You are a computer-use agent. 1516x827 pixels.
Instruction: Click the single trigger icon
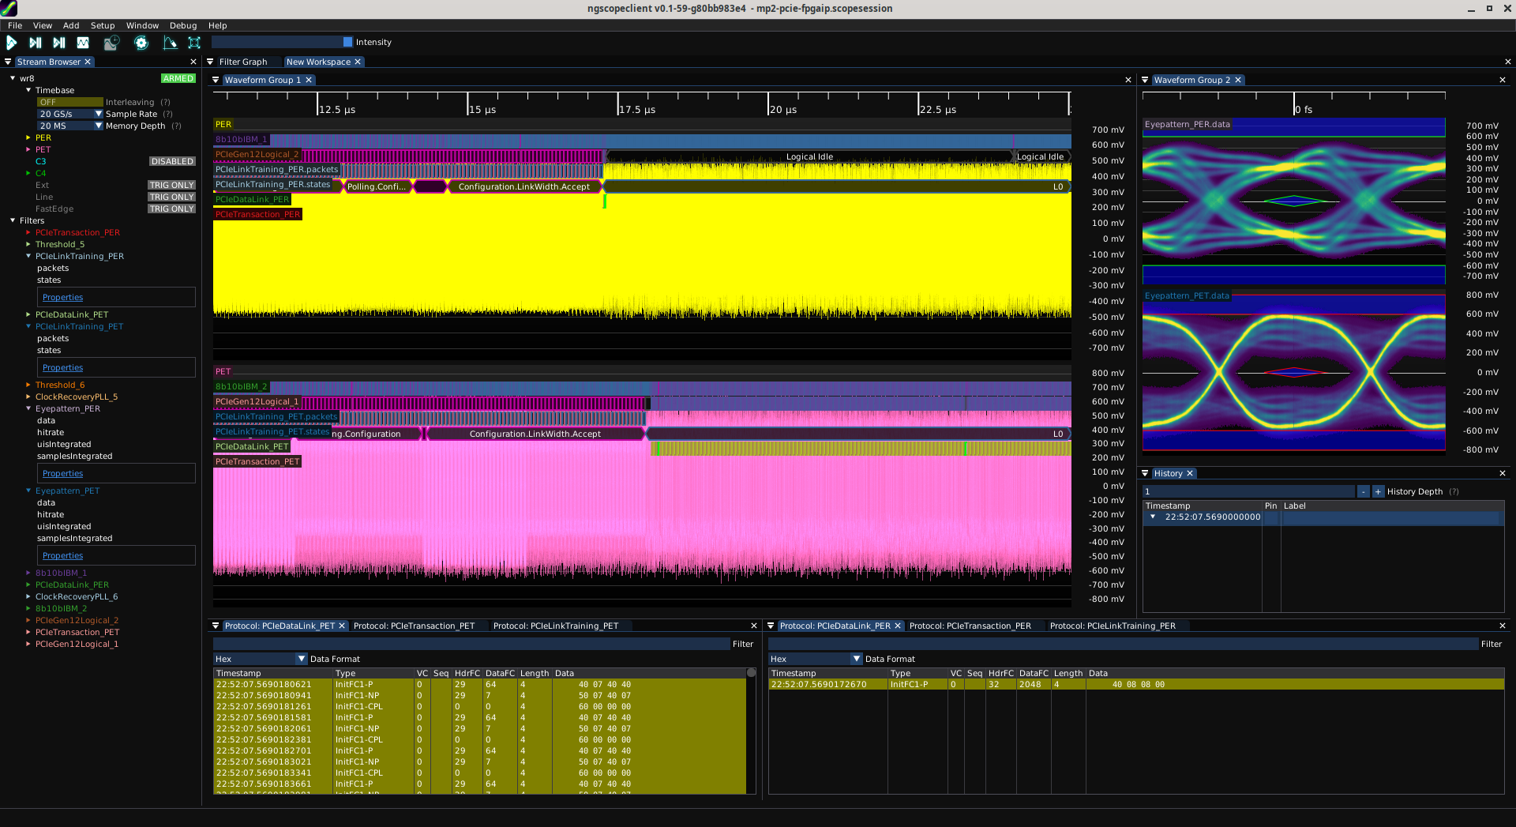[36, 43]
